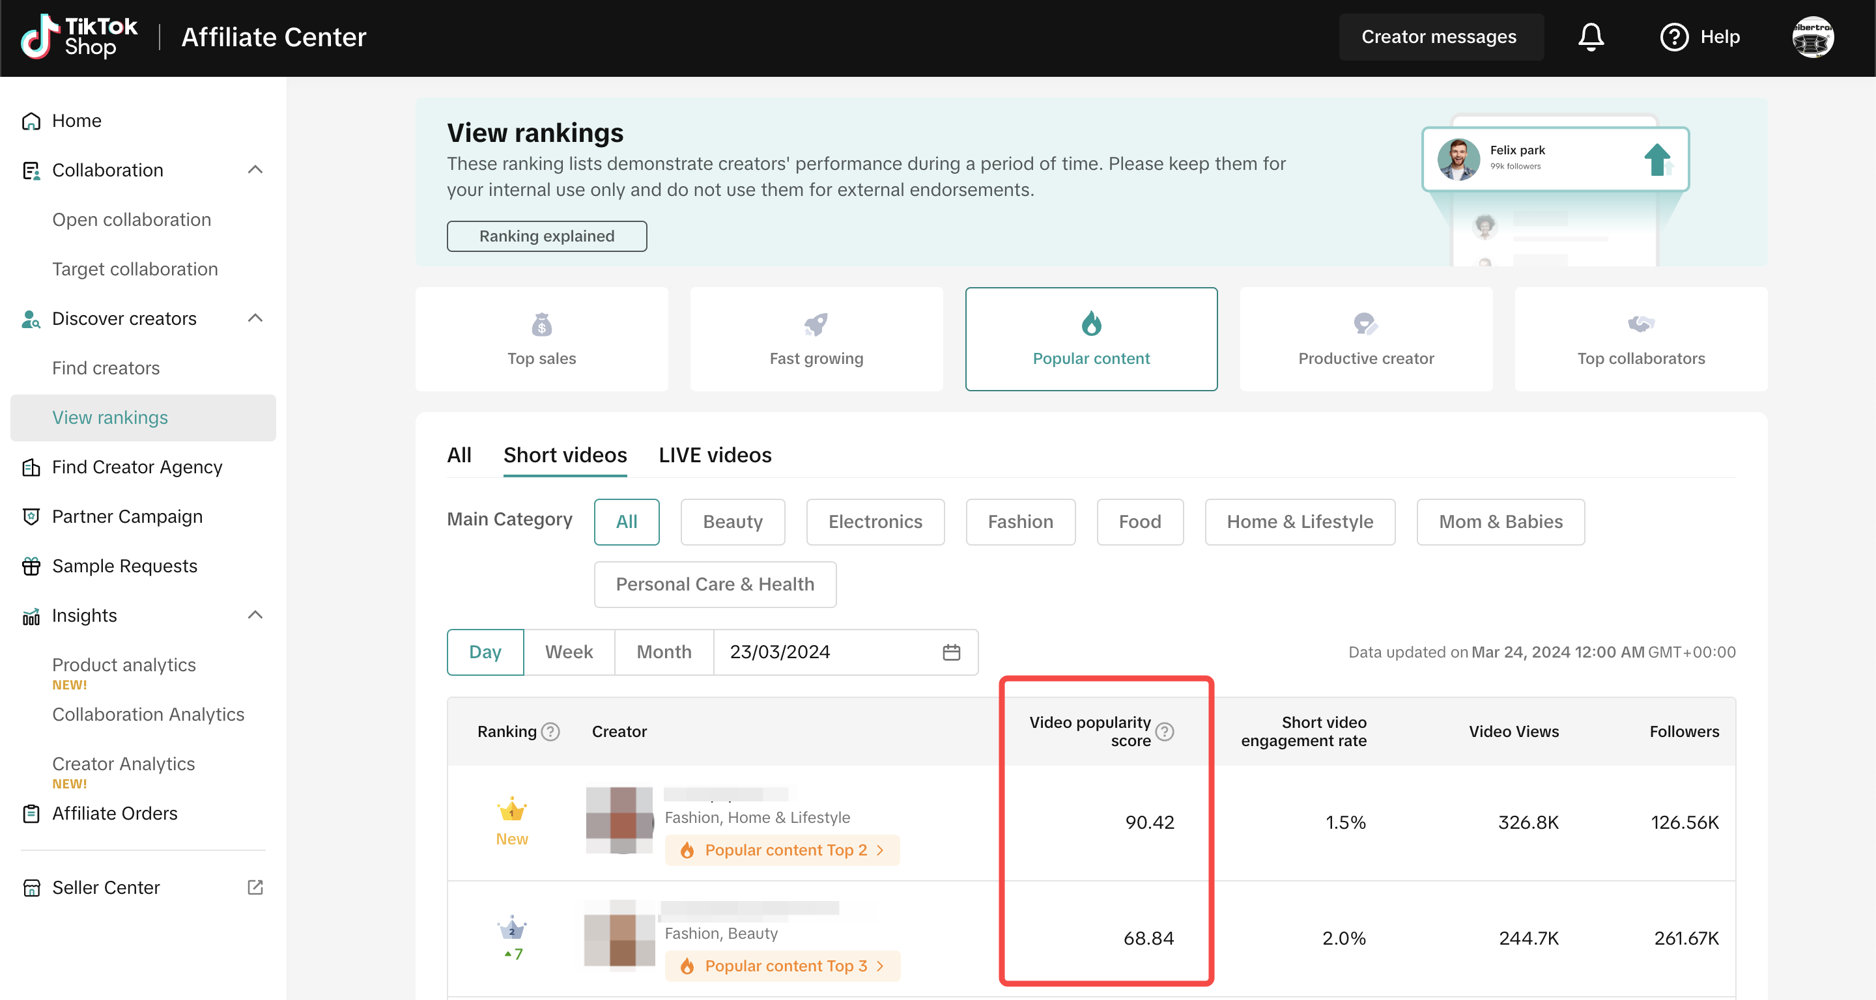Collapse the Collaboration sidebar section
The height and width of the screenshot is (1000, 1876).
click(255, 169)
